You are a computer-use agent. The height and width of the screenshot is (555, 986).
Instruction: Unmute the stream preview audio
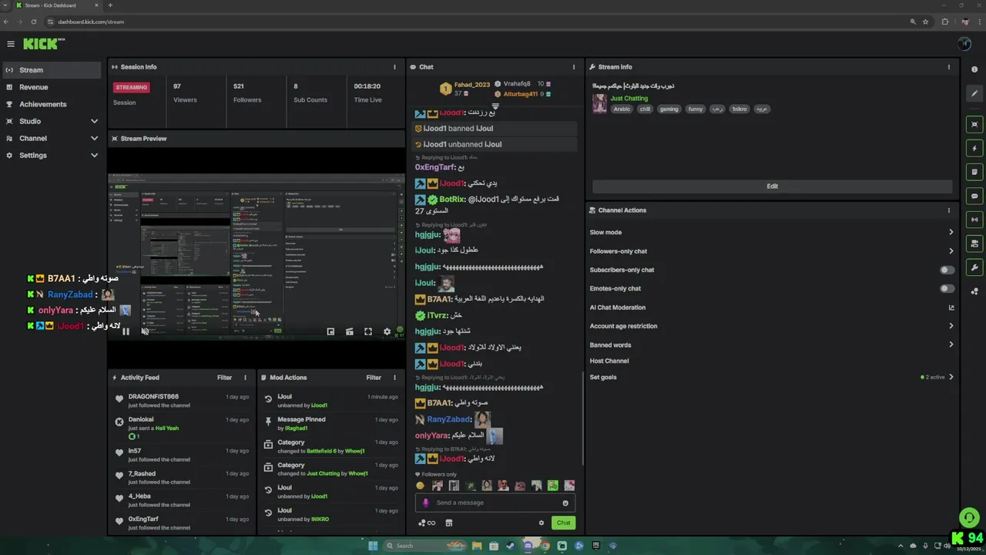point(145,331)
